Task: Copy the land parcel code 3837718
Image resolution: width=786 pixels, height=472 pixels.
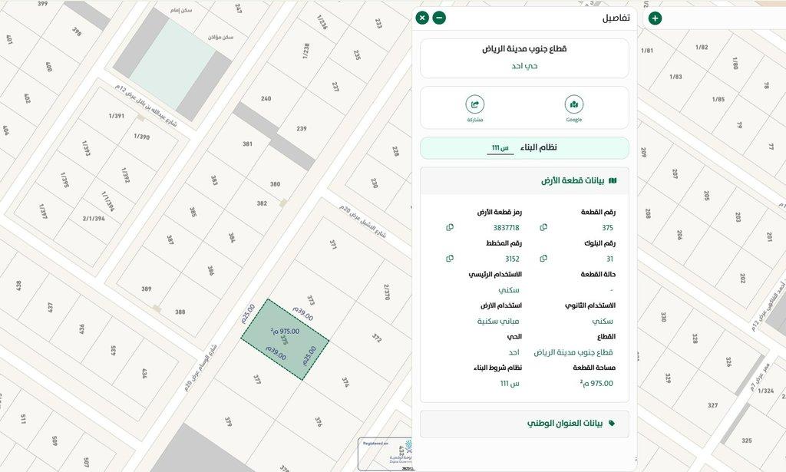Action: point(450,228)
